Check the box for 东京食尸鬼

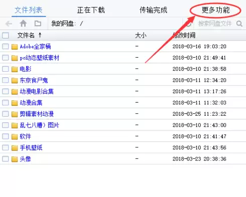(6, 80)
